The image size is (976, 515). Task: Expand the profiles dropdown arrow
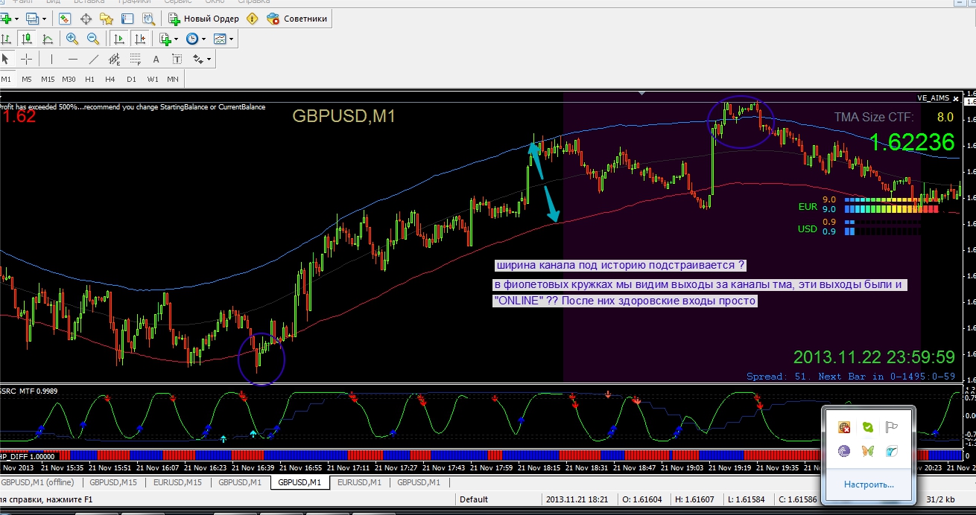pos(44,19)
